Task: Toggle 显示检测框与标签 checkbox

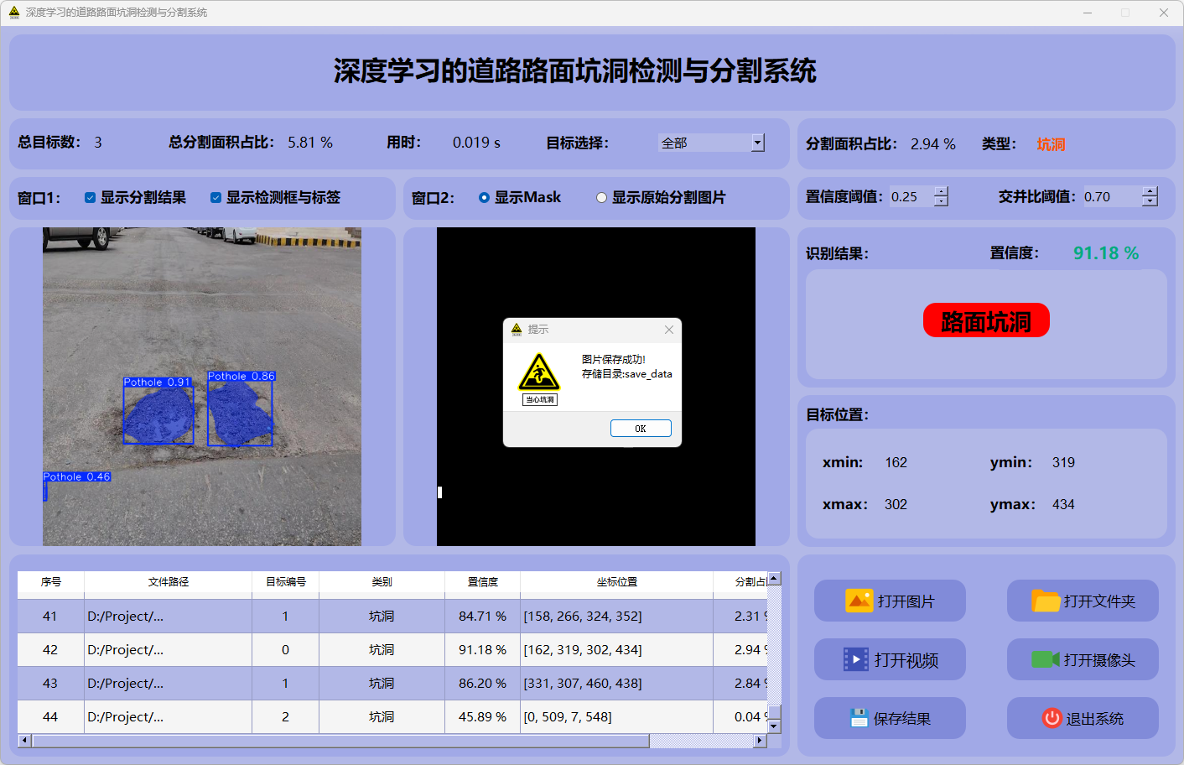Action: pyautogui.click(x=216, y=198)
